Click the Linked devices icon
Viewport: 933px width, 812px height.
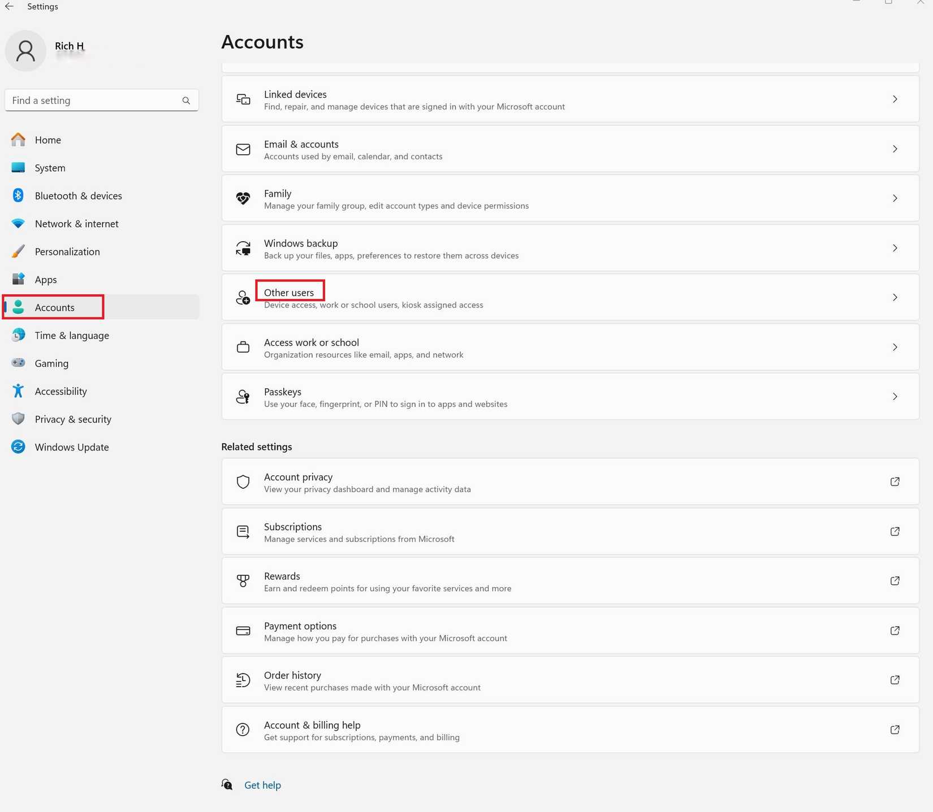coord(243,99)
